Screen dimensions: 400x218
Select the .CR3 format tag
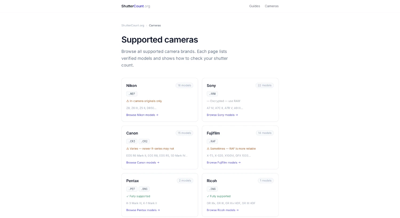(132, 142)
